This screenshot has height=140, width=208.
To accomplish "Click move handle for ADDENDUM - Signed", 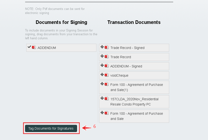I will 102,65.
